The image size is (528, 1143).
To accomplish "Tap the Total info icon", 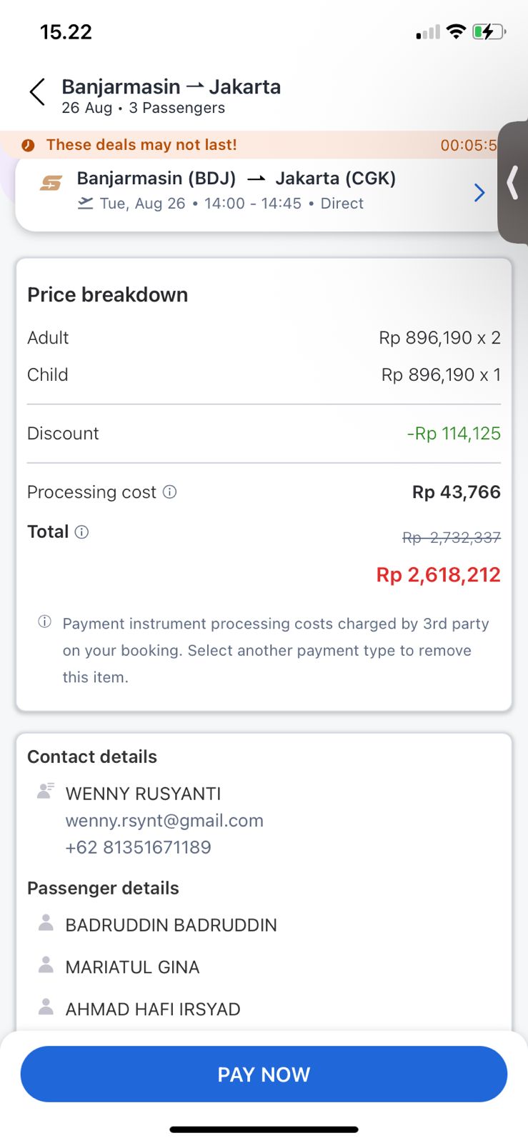I will coord(82,532).
